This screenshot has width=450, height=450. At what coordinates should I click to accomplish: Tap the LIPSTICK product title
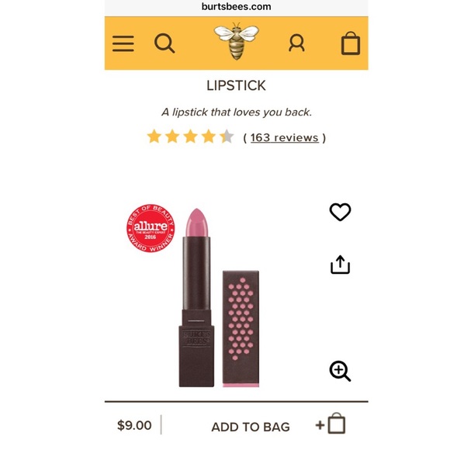(x=236, y=85)
